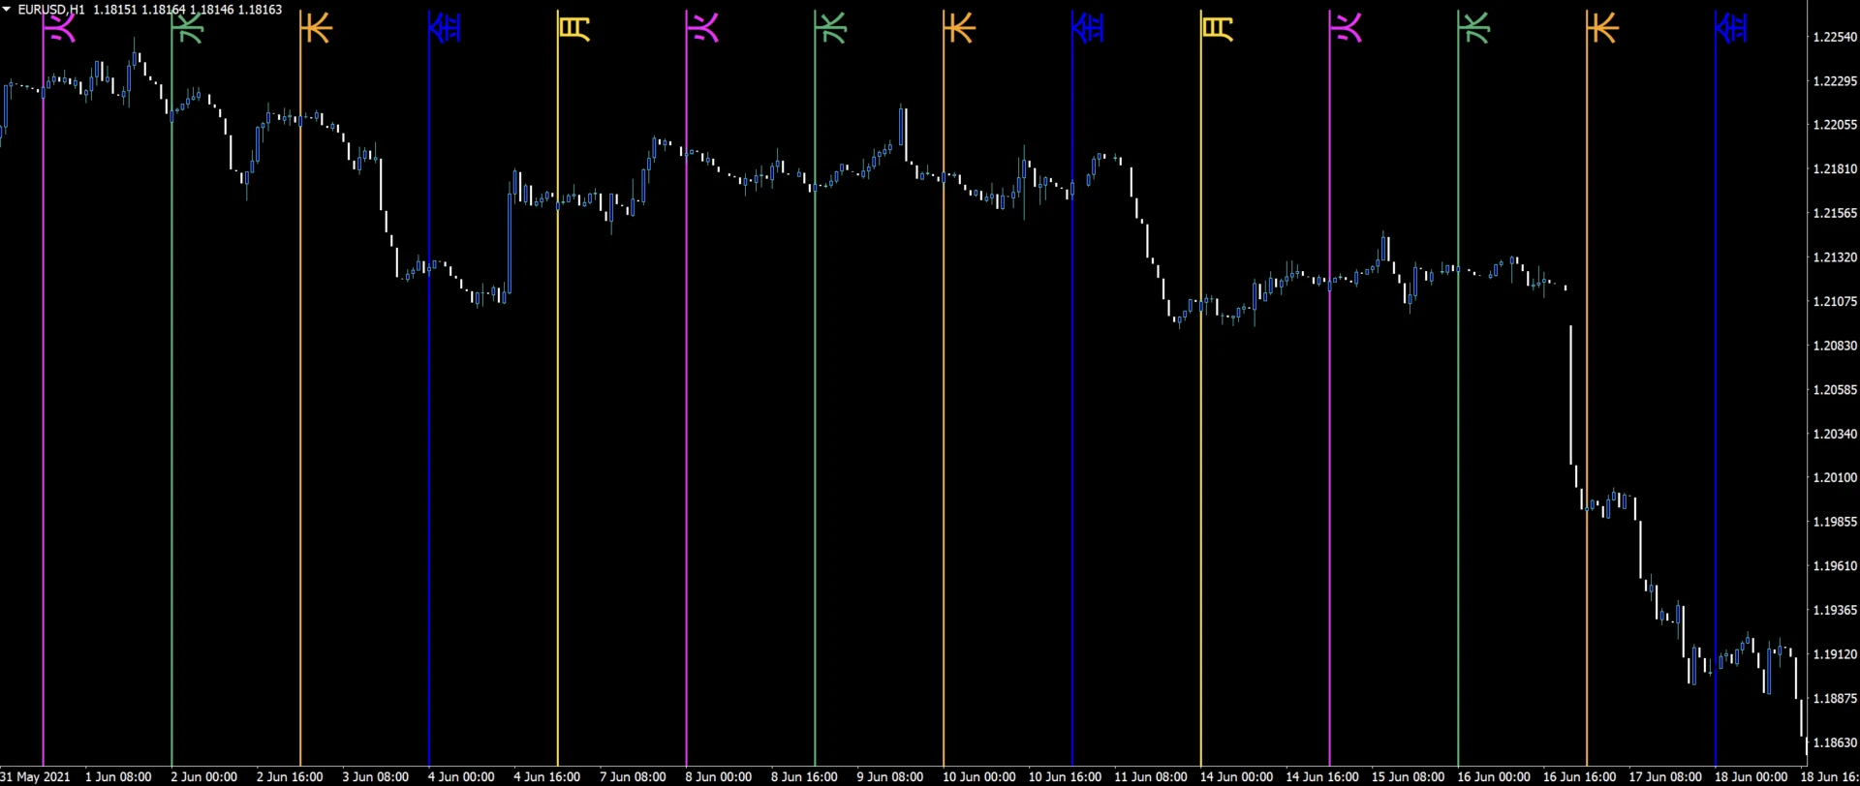Click the first magenta 火 Tuesday label
Image resolution: width=1860 pixels, height=786 pixels.
click(x=61, y=27)
